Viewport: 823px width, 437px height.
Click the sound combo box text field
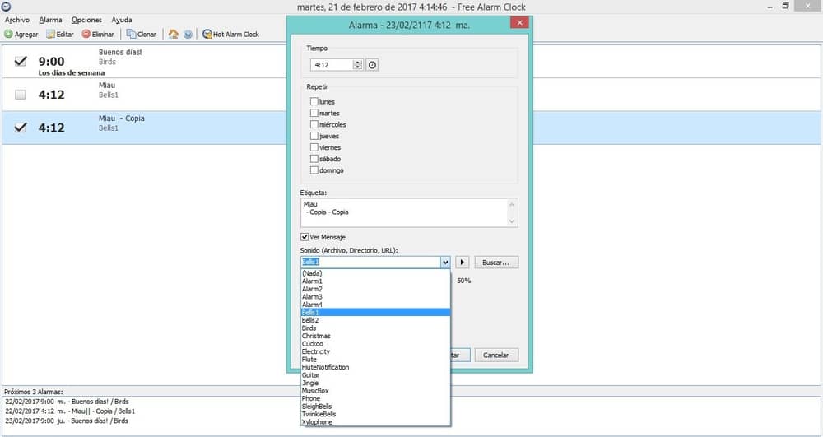(370, 263)
